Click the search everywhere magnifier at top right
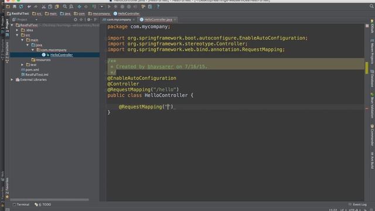This screenshot has height=211, width=375. (x=371, y=6)
